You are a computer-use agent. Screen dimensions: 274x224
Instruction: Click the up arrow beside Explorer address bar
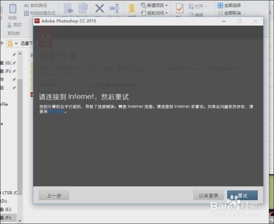point(2,43)
